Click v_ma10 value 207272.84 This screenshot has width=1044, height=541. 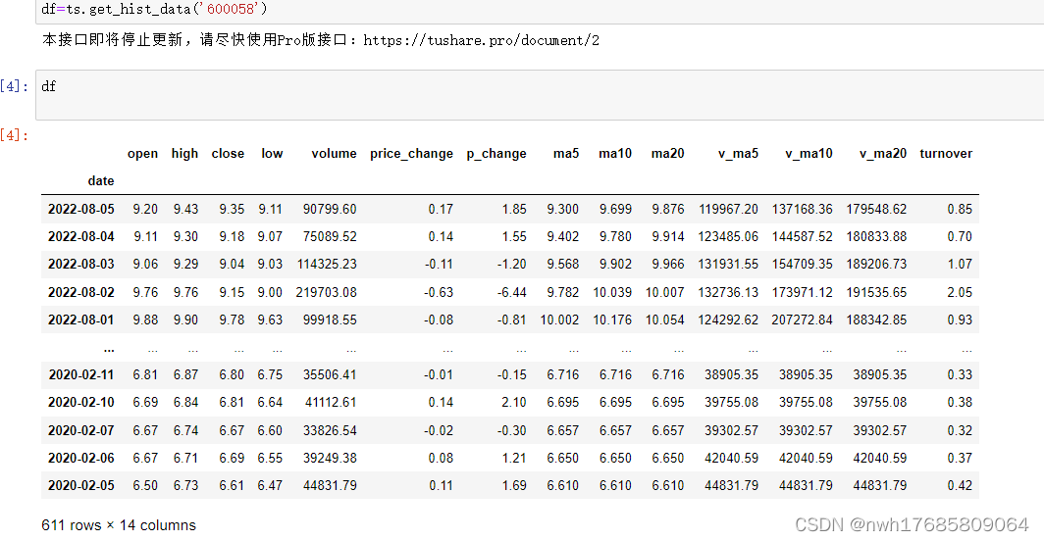coord(802,320)
